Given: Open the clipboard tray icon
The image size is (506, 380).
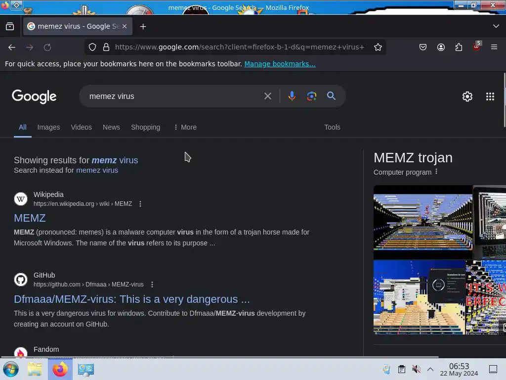Looking at the screenshot, I should 401,369.
